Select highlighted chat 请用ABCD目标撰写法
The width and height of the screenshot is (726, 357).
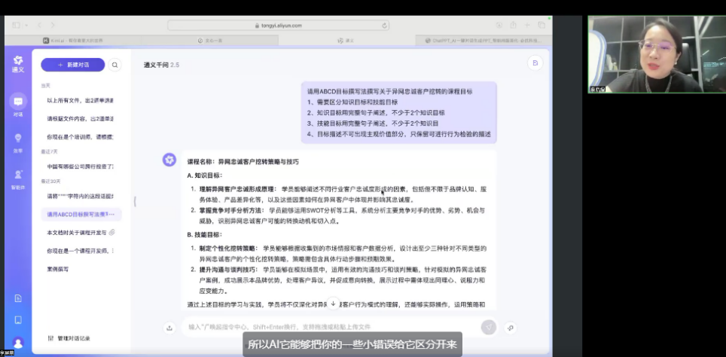(81, 215)
